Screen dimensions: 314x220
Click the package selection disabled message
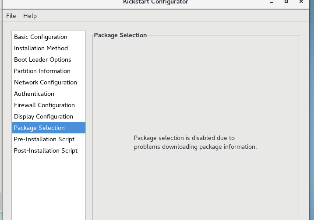[x=195, y=142]
